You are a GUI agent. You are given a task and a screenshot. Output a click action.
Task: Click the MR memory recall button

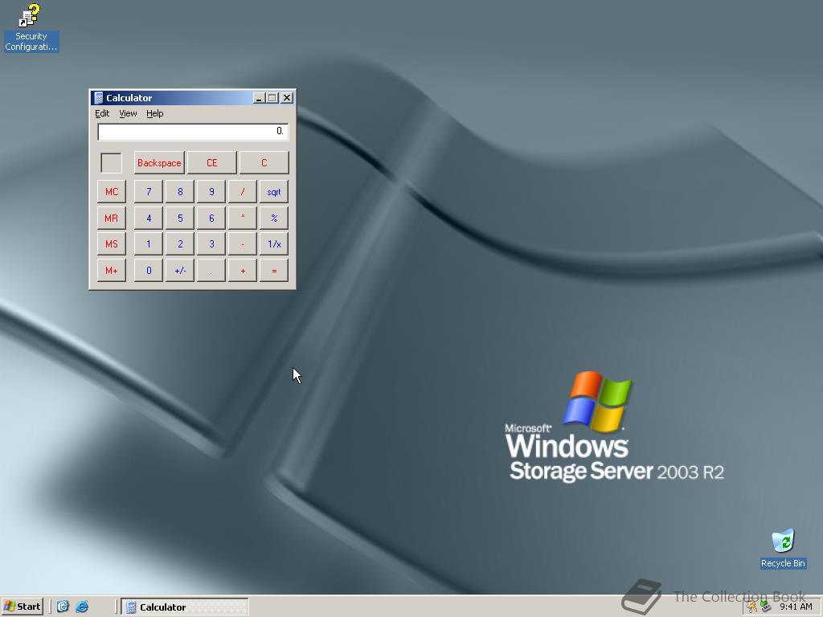coord(111,218)
